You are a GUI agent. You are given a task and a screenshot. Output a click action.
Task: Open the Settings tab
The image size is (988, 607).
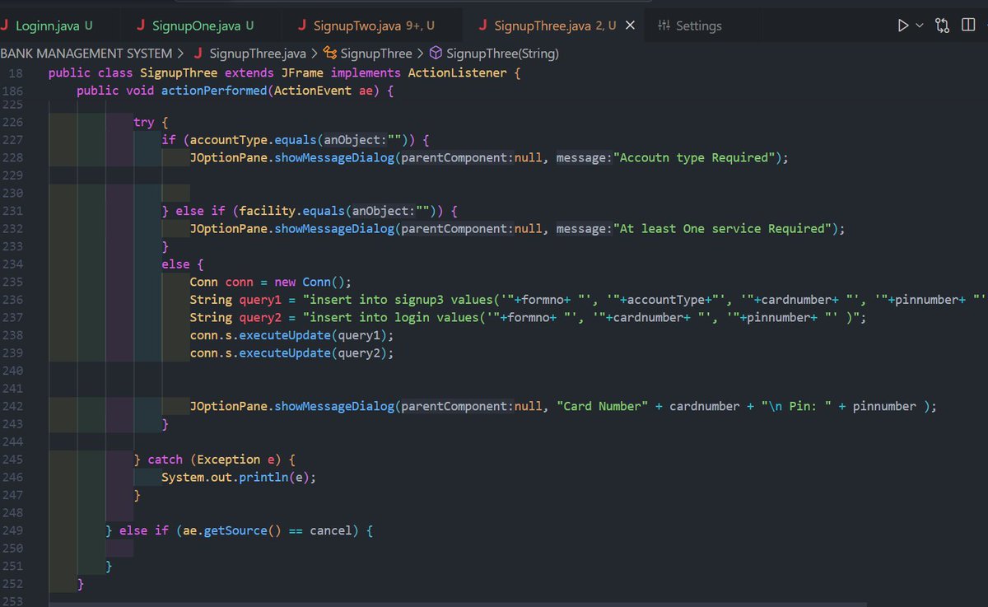click(698, 26)
